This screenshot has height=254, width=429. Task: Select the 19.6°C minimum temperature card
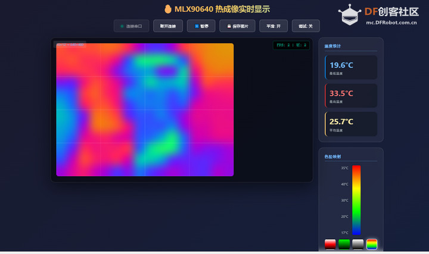(x=351, y=68)
